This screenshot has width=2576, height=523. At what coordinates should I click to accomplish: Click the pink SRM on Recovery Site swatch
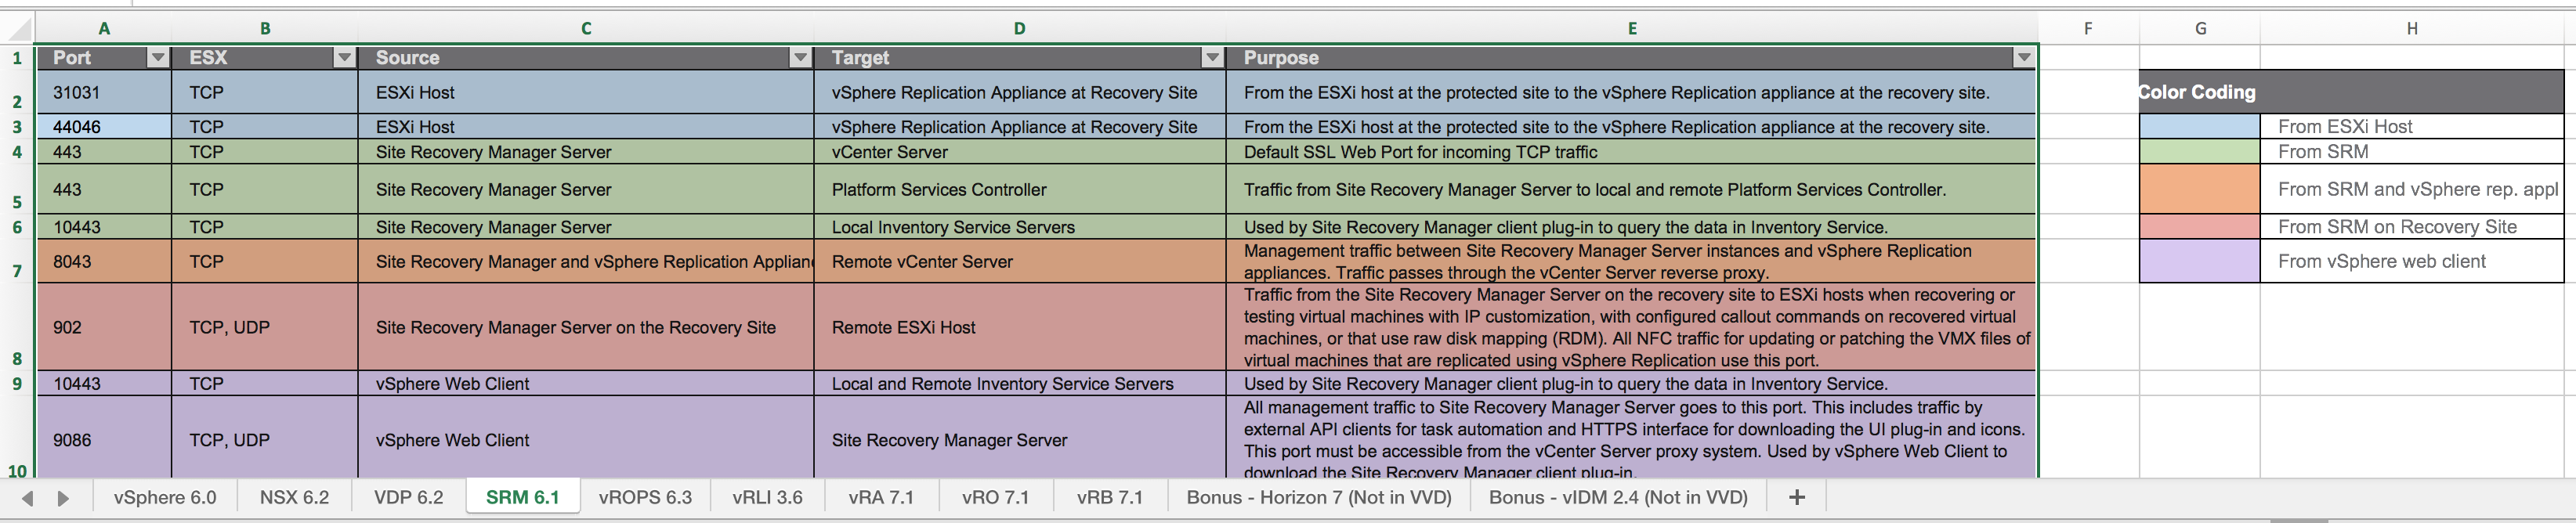click(2200, 227)
